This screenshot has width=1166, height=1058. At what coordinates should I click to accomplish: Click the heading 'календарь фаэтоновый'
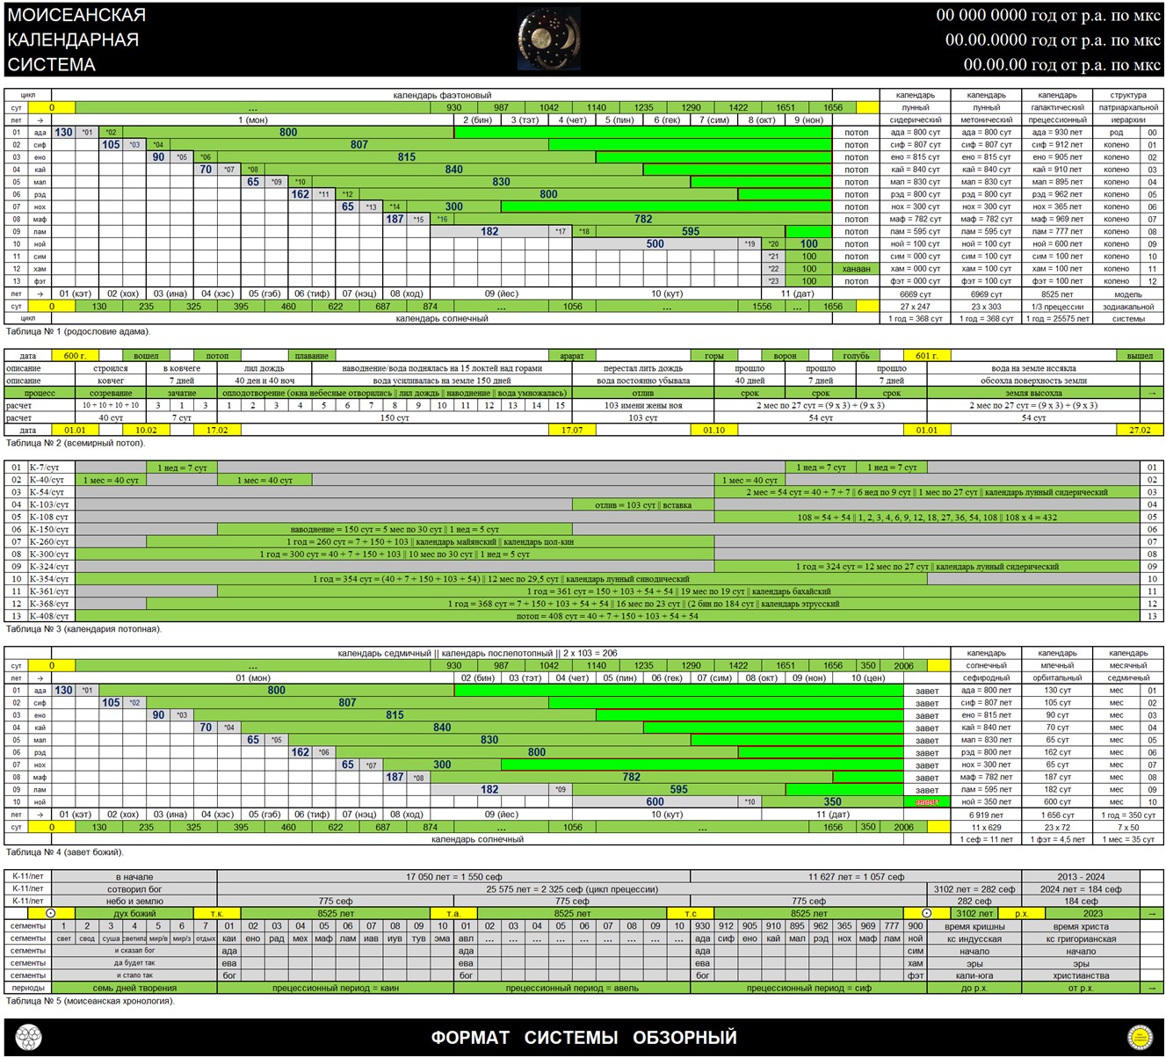point(442,95)
